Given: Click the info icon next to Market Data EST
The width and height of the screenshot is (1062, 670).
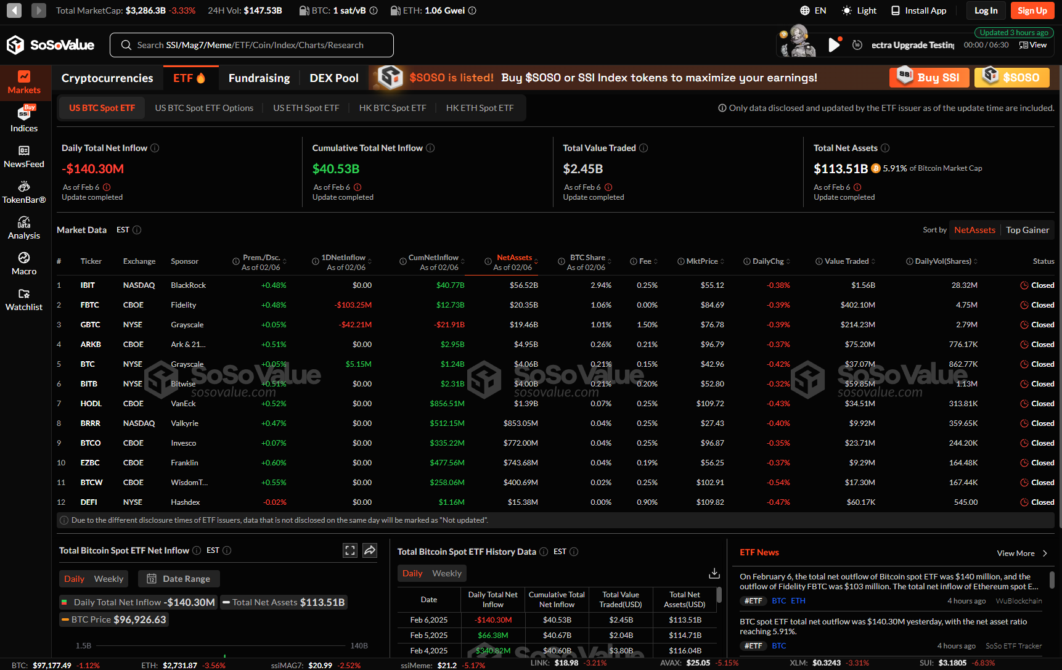Looking at the screenshot, I should click(137, 230).
